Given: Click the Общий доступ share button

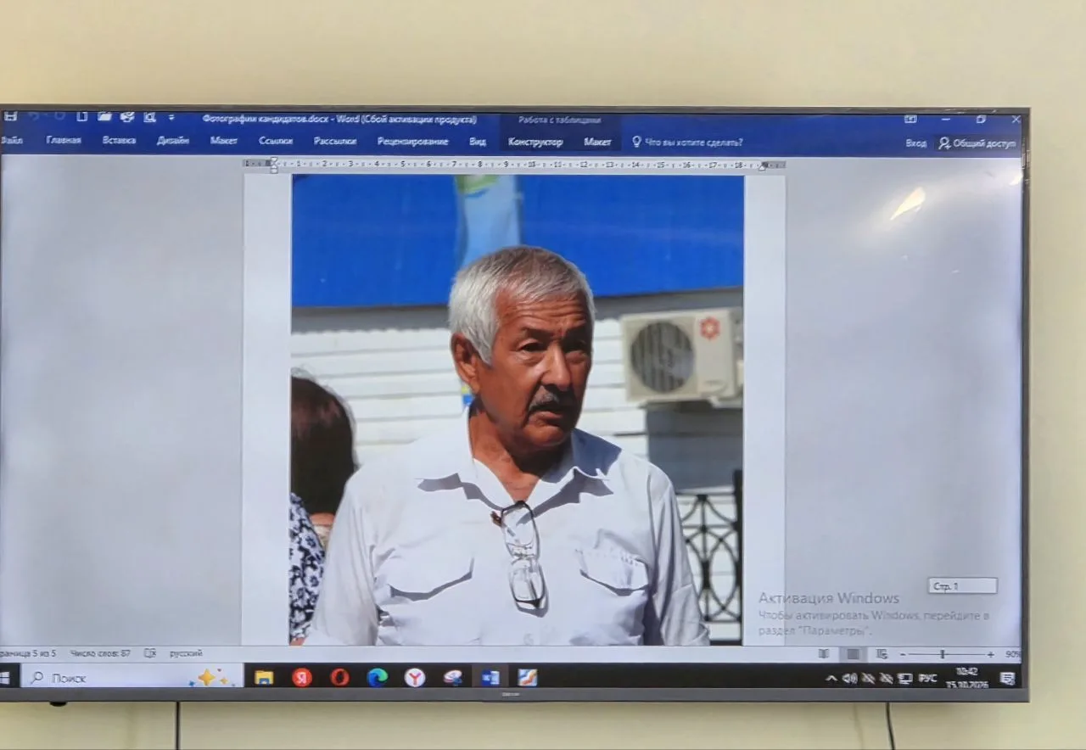Looking at the screenshot, I should point(977,143).
